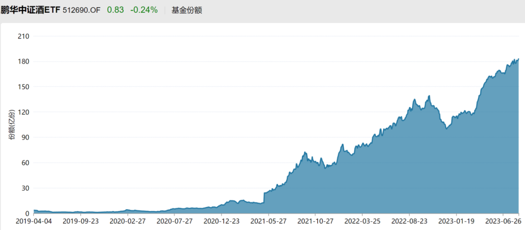Click the y-axis label 90
This screenshot has width=525, height=230.
tap(25, 138)
